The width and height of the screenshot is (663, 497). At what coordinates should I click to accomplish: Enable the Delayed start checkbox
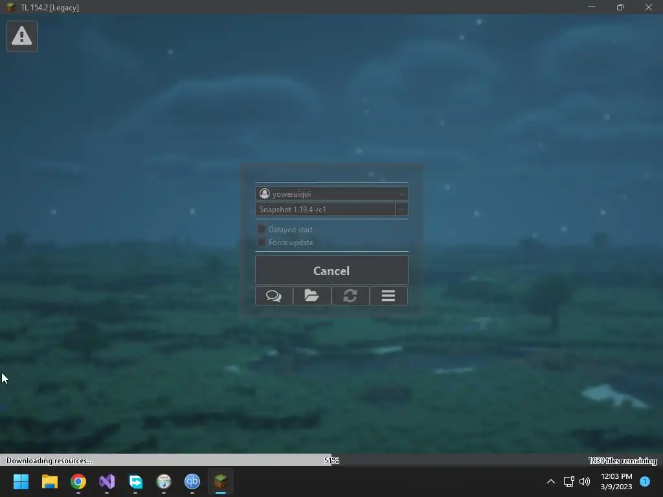262,229
